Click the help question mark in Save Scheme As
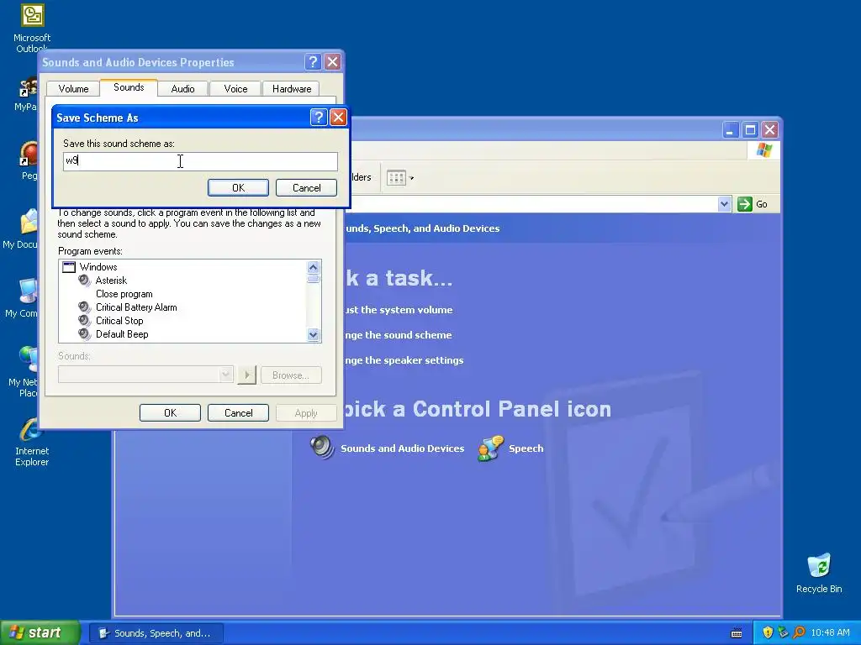Viewport: 861px width, 645px height. [319, 117]
